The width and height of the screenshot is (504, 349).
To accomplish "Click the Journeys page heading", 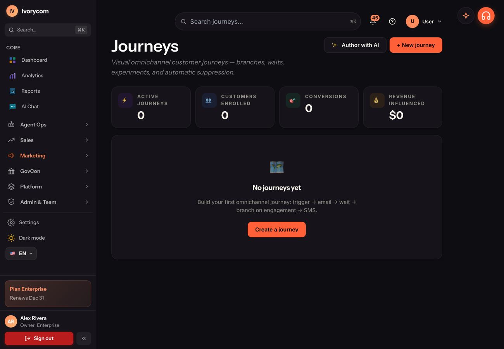I will click(145, 46).
